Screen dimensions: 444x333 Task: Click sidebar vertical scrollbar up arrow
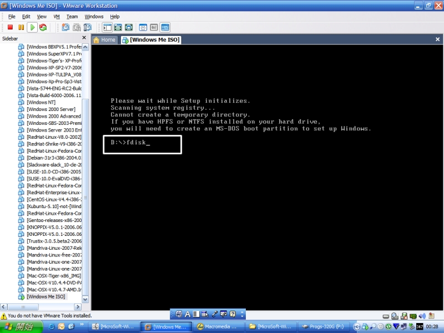(85, 47)
